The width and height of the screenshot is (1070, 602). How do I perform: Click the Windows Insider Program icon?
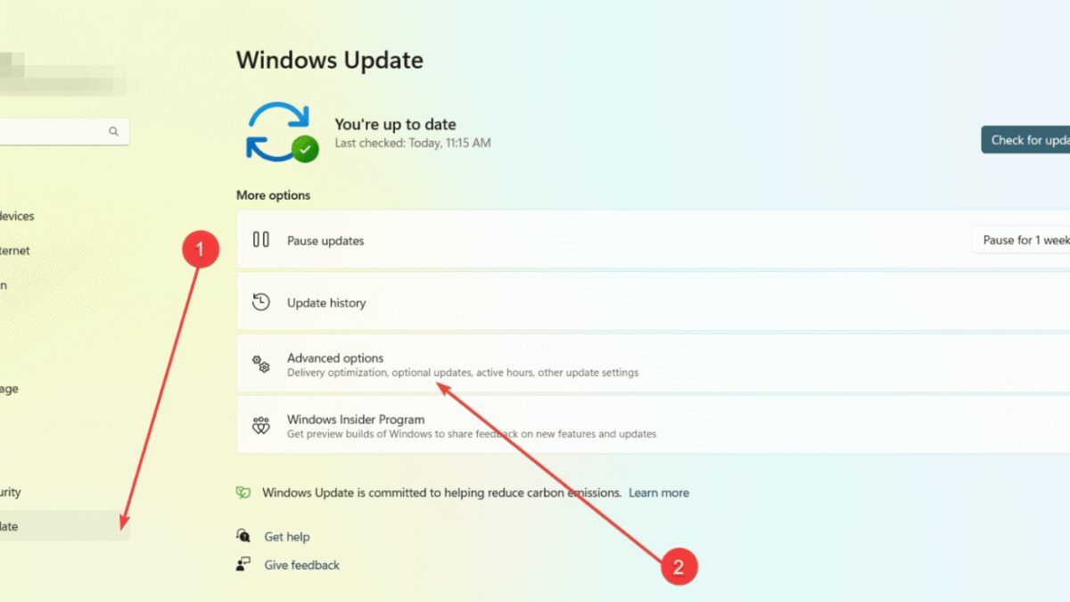[x=260, y=425]
